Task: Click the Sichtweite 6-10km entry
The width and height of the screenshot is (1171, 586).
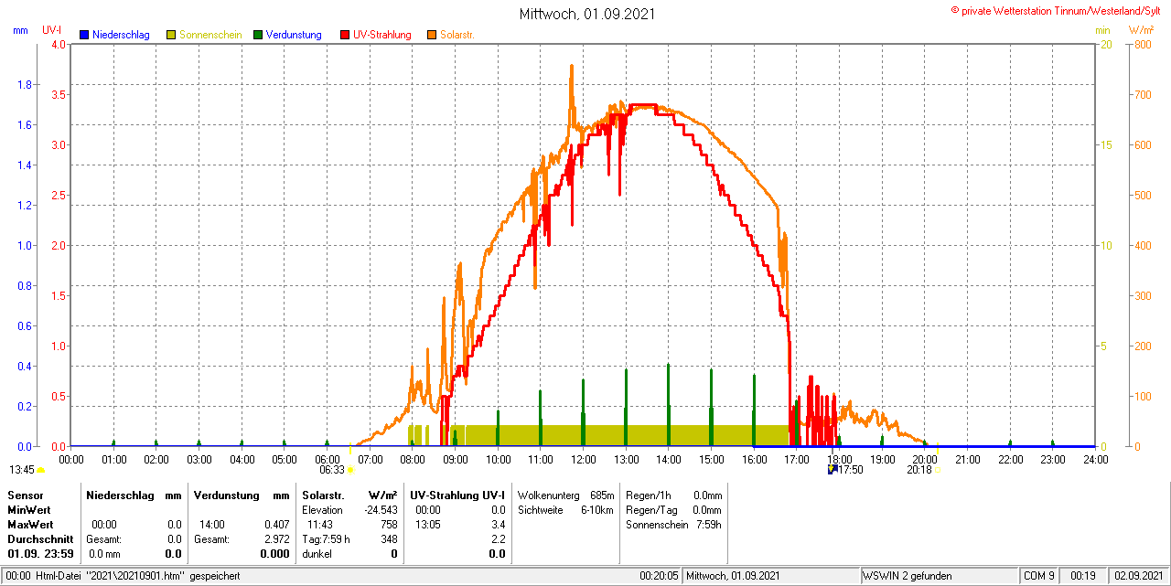Action: pos(564,509)
